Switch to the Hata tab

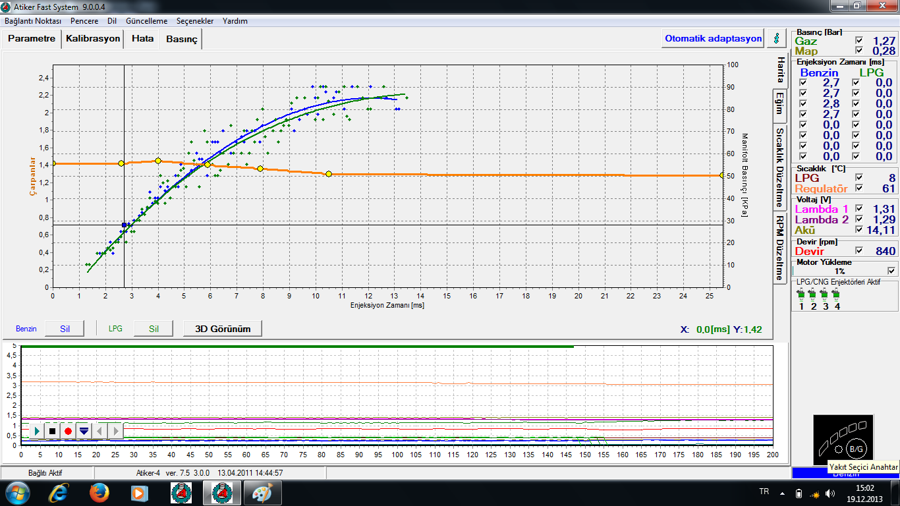(x=142, y=39)
